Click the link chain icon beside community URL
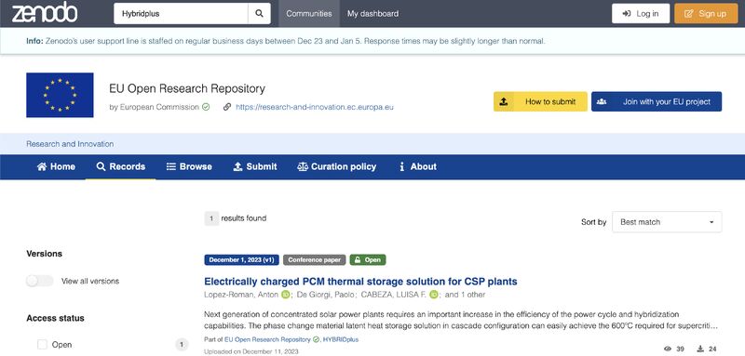The width and height of the screenshot is (745, 356). (x=227, y=107)
